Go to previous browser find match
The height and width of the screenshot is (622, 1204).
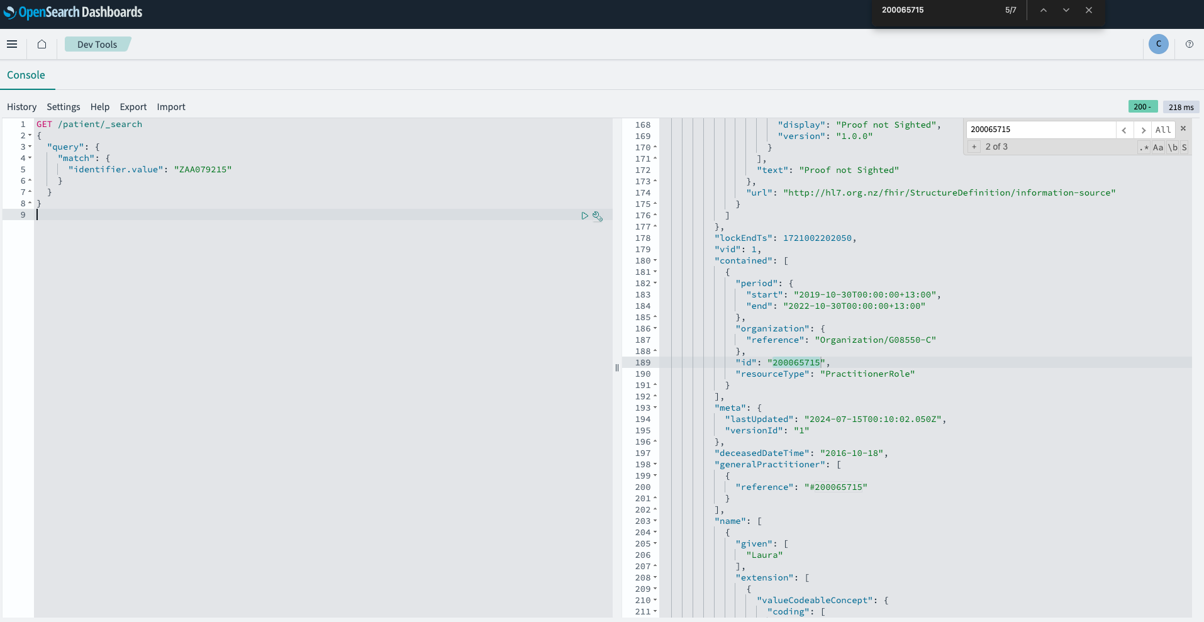1043,10
